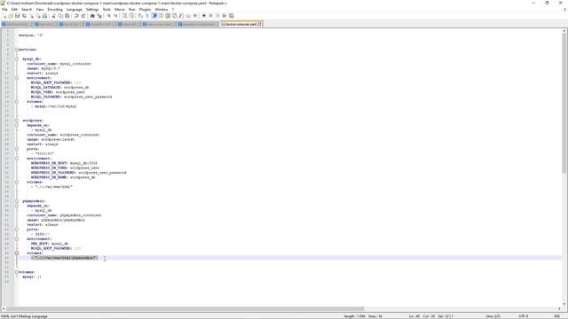
Task: Click the Zoom Out toolbar icon
Action: (x=116, y=16)
